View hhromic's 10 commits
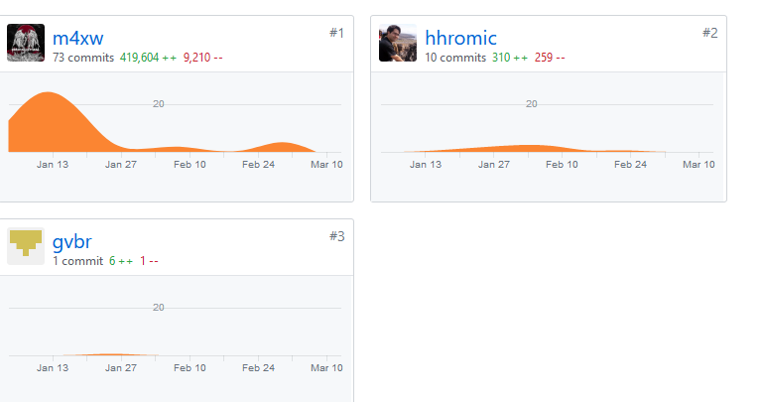The width and height of the screenshot is (763, 402). (x=455, y=58)
